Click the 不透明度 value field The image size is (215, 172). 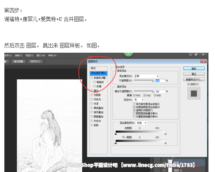click(160, 81)
